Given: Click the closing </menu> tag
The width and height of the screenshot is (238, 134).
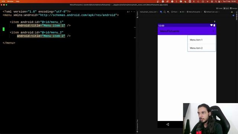Looking at the screenshot, I should pyautogui.click(x=9, y=43).
